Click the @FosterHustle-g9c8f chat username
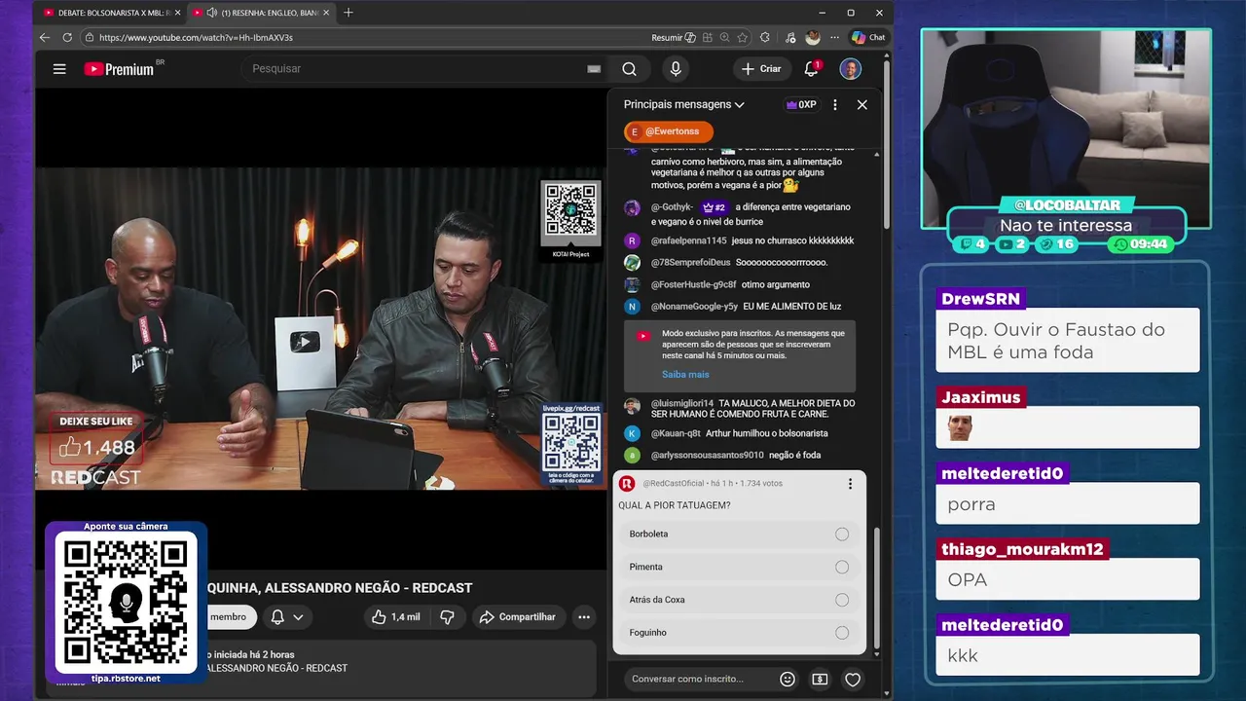Image resolution: width=1246 pixels, height=701 pixels. click(x=693, y=284)
